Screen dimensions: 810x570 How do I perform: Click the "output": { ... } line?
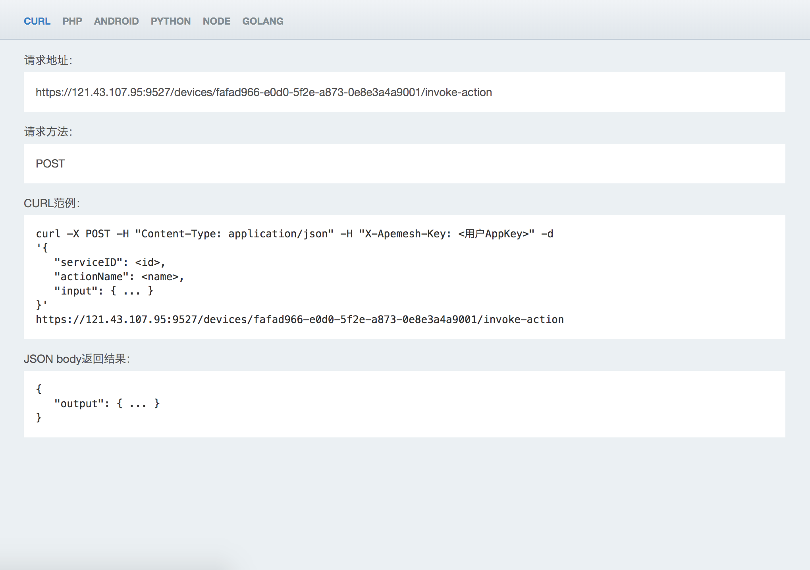click(107, 404)
